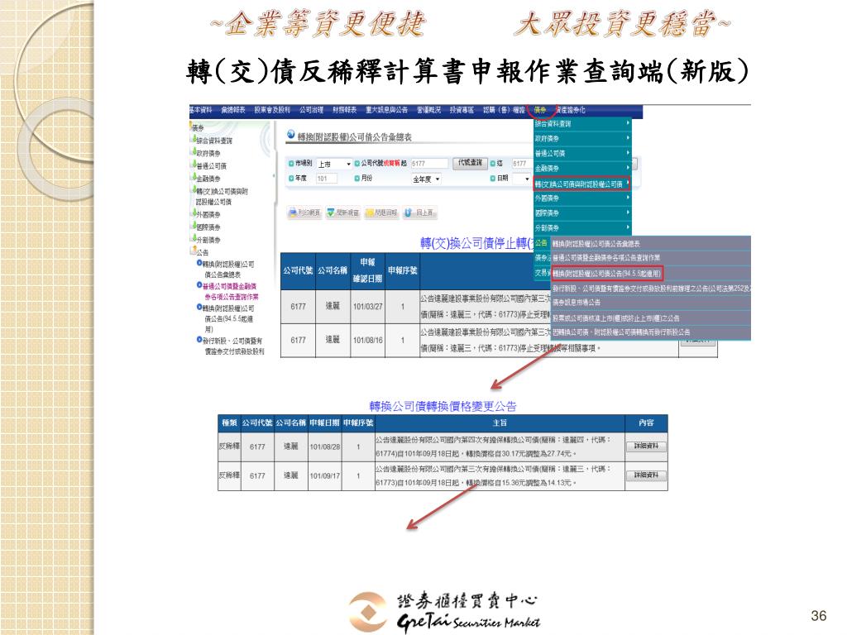Select 公告 entry in the 債券 dropdown
The image size is (847, 635).
tap(542, 243)
